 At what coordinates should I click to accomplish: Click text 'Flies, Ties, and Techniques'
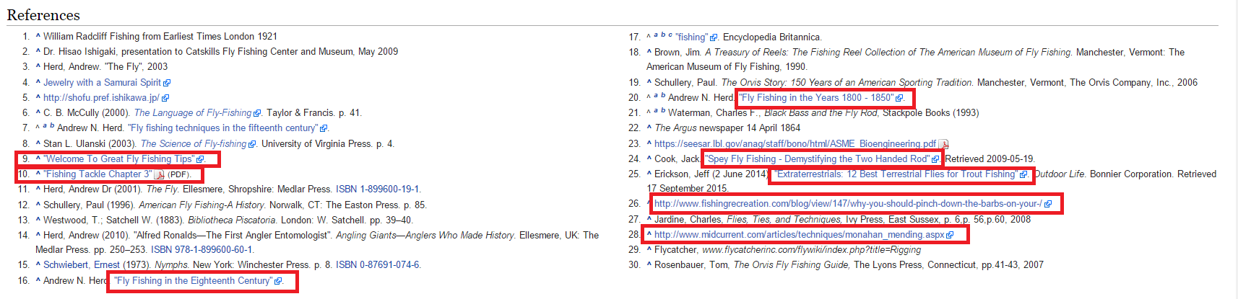tap(784, 220)
